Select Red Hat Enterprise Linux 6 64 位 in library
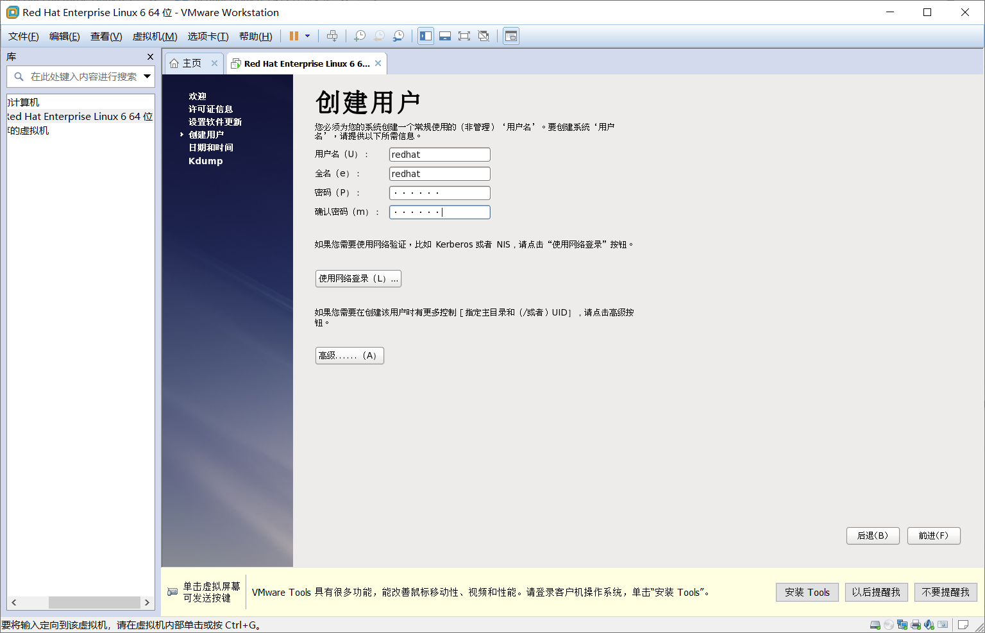 click(x=80, y=117)
